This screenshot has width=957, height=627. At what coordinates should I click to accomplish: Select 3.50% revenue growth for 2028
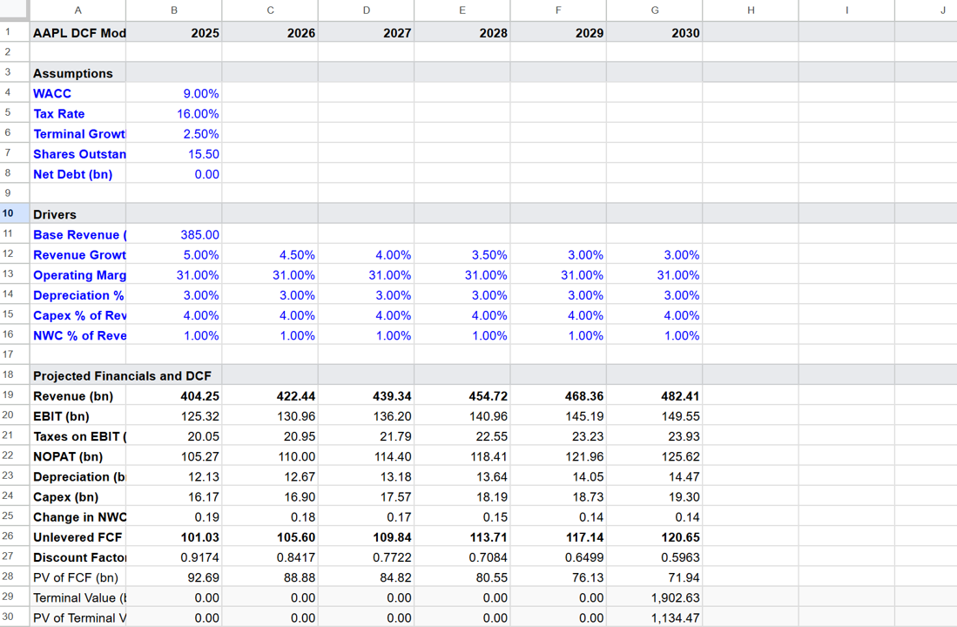[462, 254]
